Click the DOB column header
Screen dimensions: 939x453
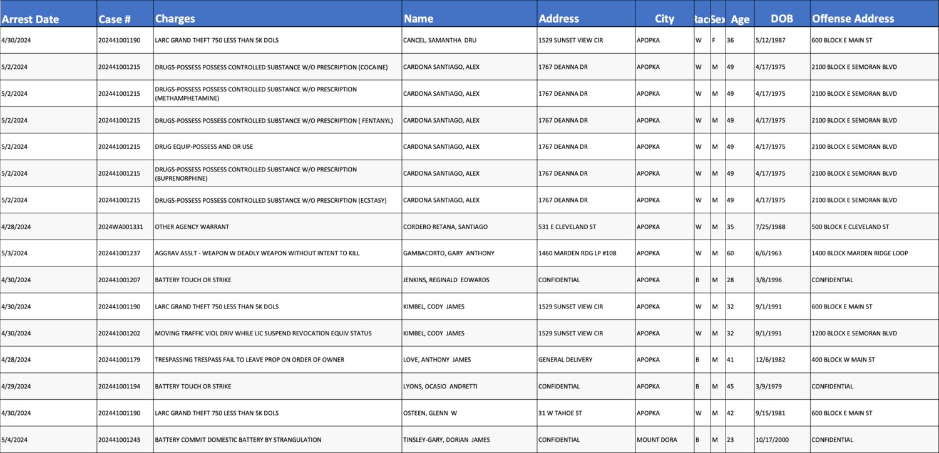[782, 14]
